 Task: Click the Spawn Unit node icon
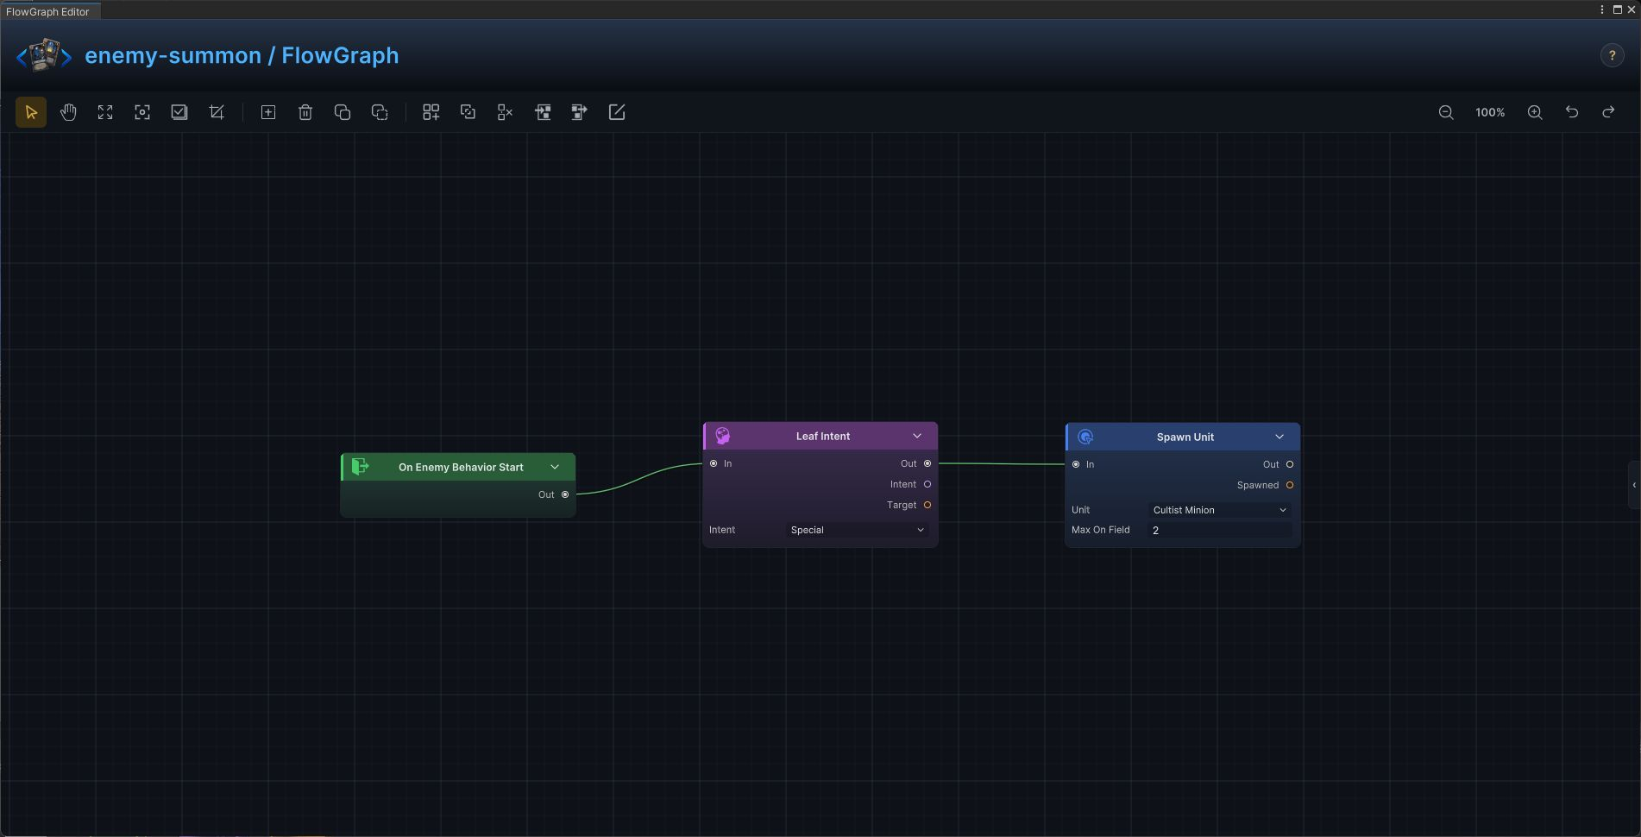click(1085, 437)
